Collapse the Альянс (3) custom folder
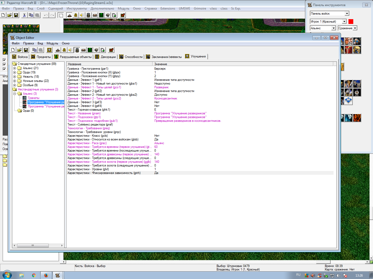This screenshot has width=373, height=279. click(15, 94)
